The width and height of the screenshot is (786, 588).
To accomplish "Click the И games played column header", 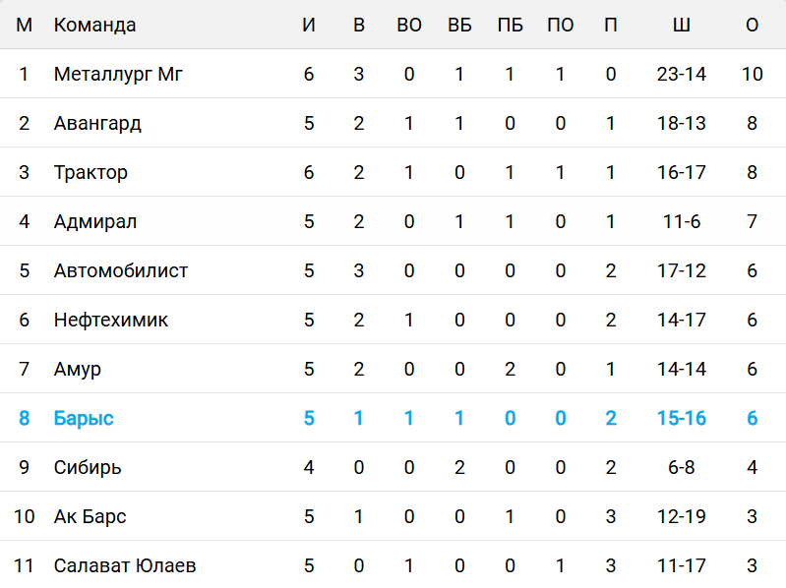I will point(309,25).
